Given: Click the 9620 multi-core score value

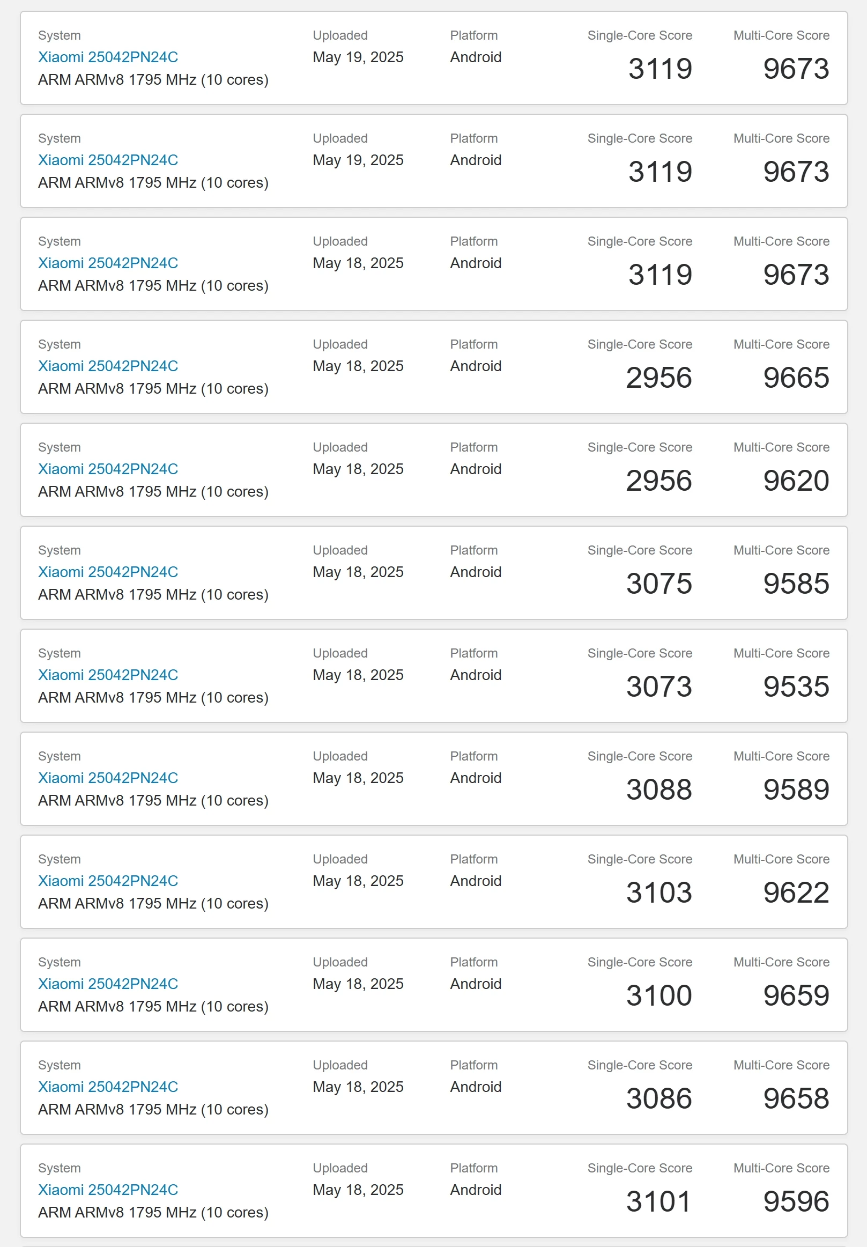Looking at the screenshot, I should coord(796,481).
